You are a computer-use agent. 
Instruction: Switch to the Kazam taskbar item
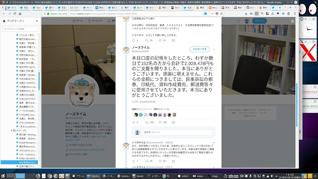pos(138,176)
